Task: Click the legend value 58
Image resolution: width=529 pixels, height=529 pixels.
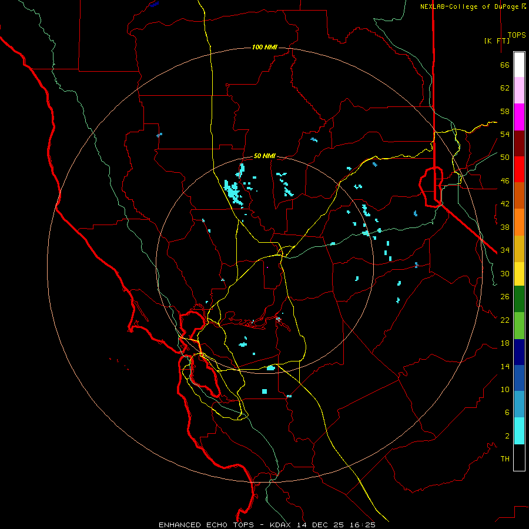Action: (x=505, y=111)
